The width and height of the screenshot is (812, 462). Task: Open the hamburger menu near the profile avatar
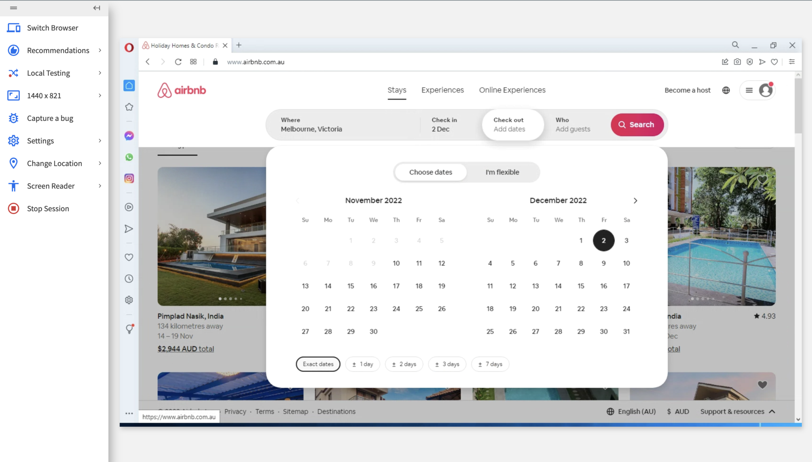pyautogui.click(x=749, y=90)
